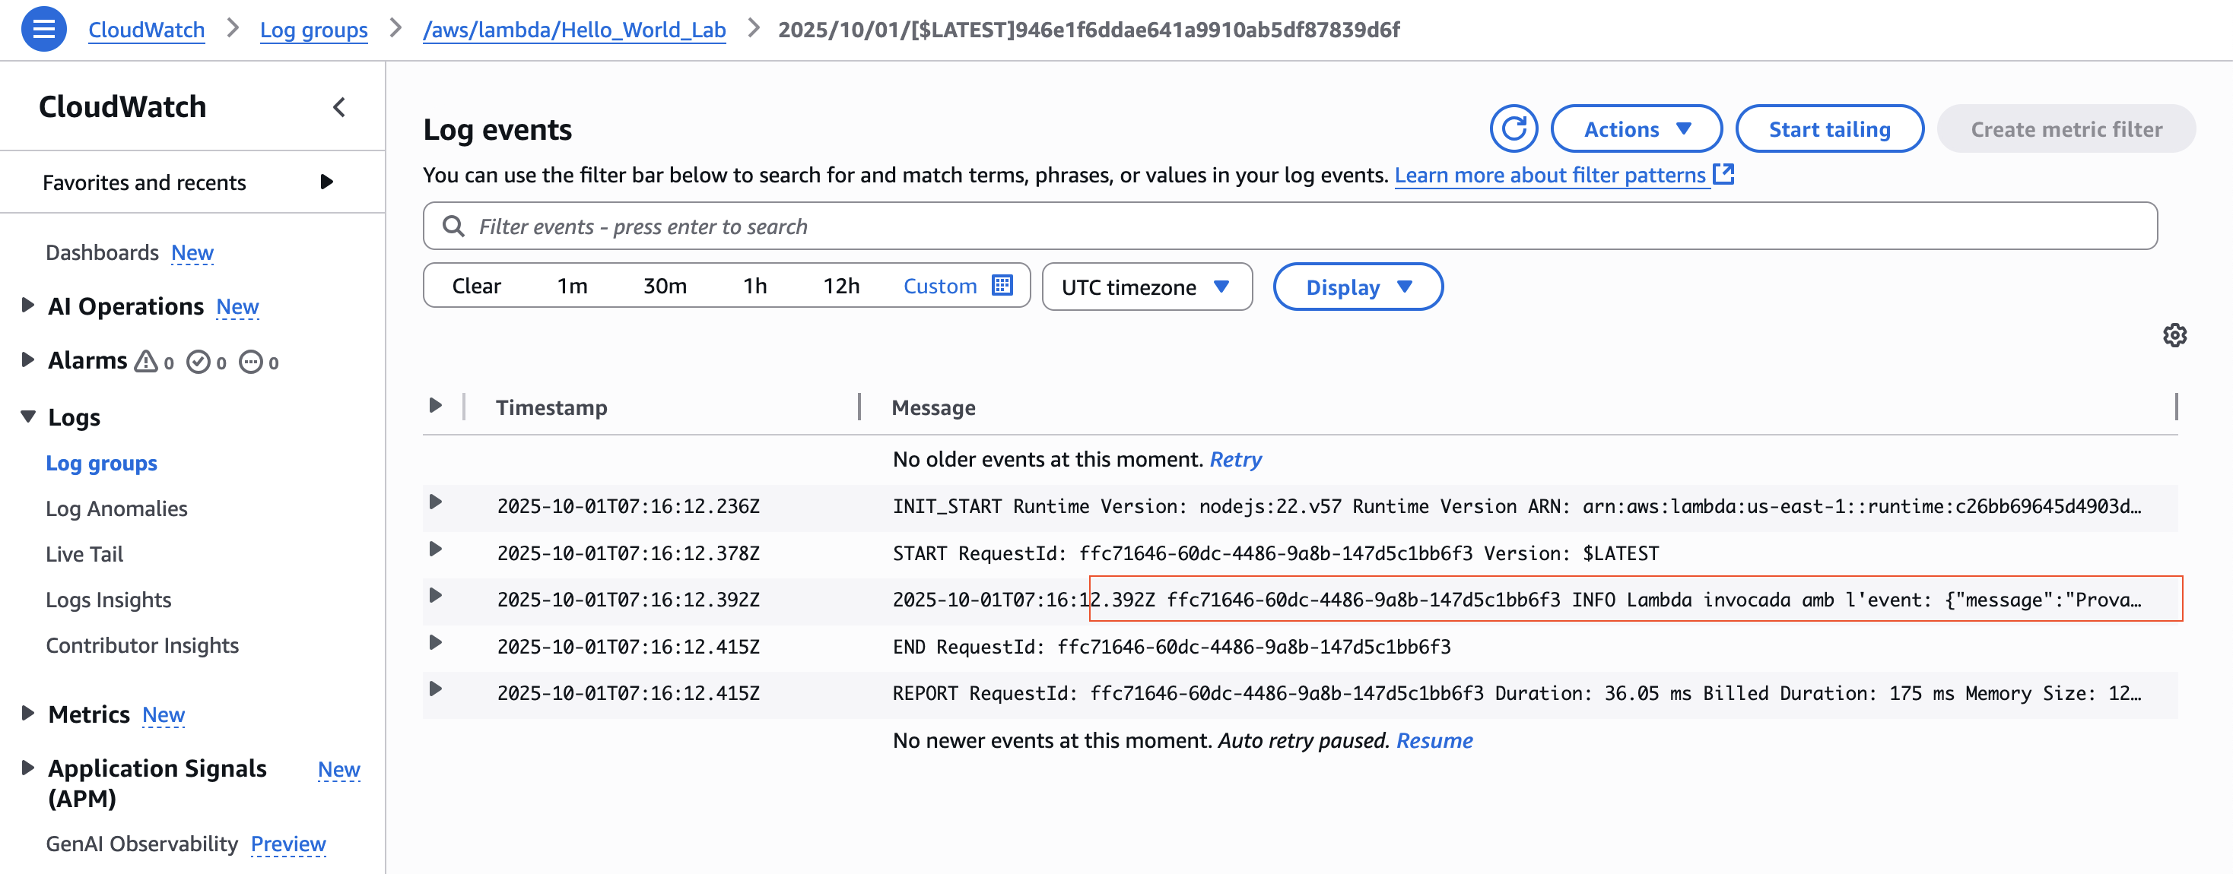Click the OK alarms checkmark icon
The height and width of the screenshot is (874, 2233).
point(199,362)
